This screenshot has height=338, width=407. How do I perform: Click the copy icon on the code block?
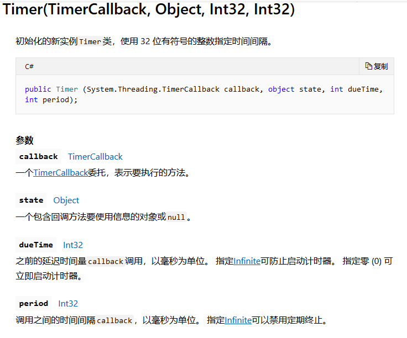pyautogui.click(x=369, y=66)
